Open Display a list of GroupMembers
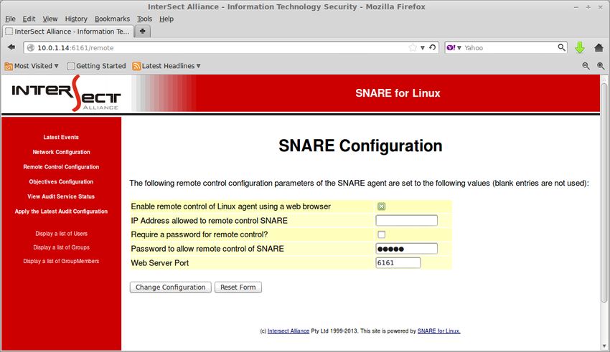Image resolution: width=610 pixels, height=352 pixels. pyautogui.click(x=61, y=261)
